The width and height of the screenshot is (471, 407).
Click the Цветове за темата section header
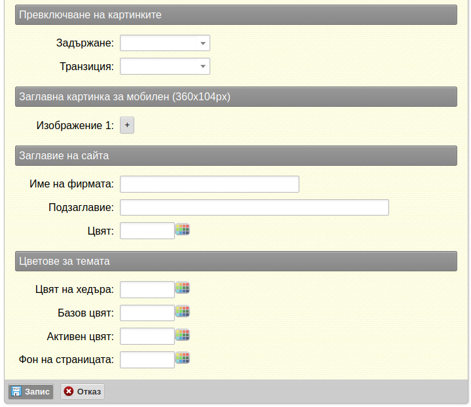[236, 262]
